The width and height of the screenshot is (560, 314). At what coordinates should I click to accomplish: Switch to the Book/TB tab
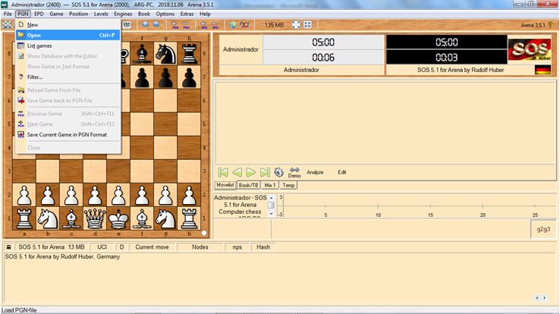pos(248,185)
